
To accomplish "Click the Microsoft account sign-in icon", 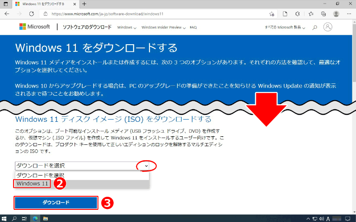I will [x=328, y=27].
